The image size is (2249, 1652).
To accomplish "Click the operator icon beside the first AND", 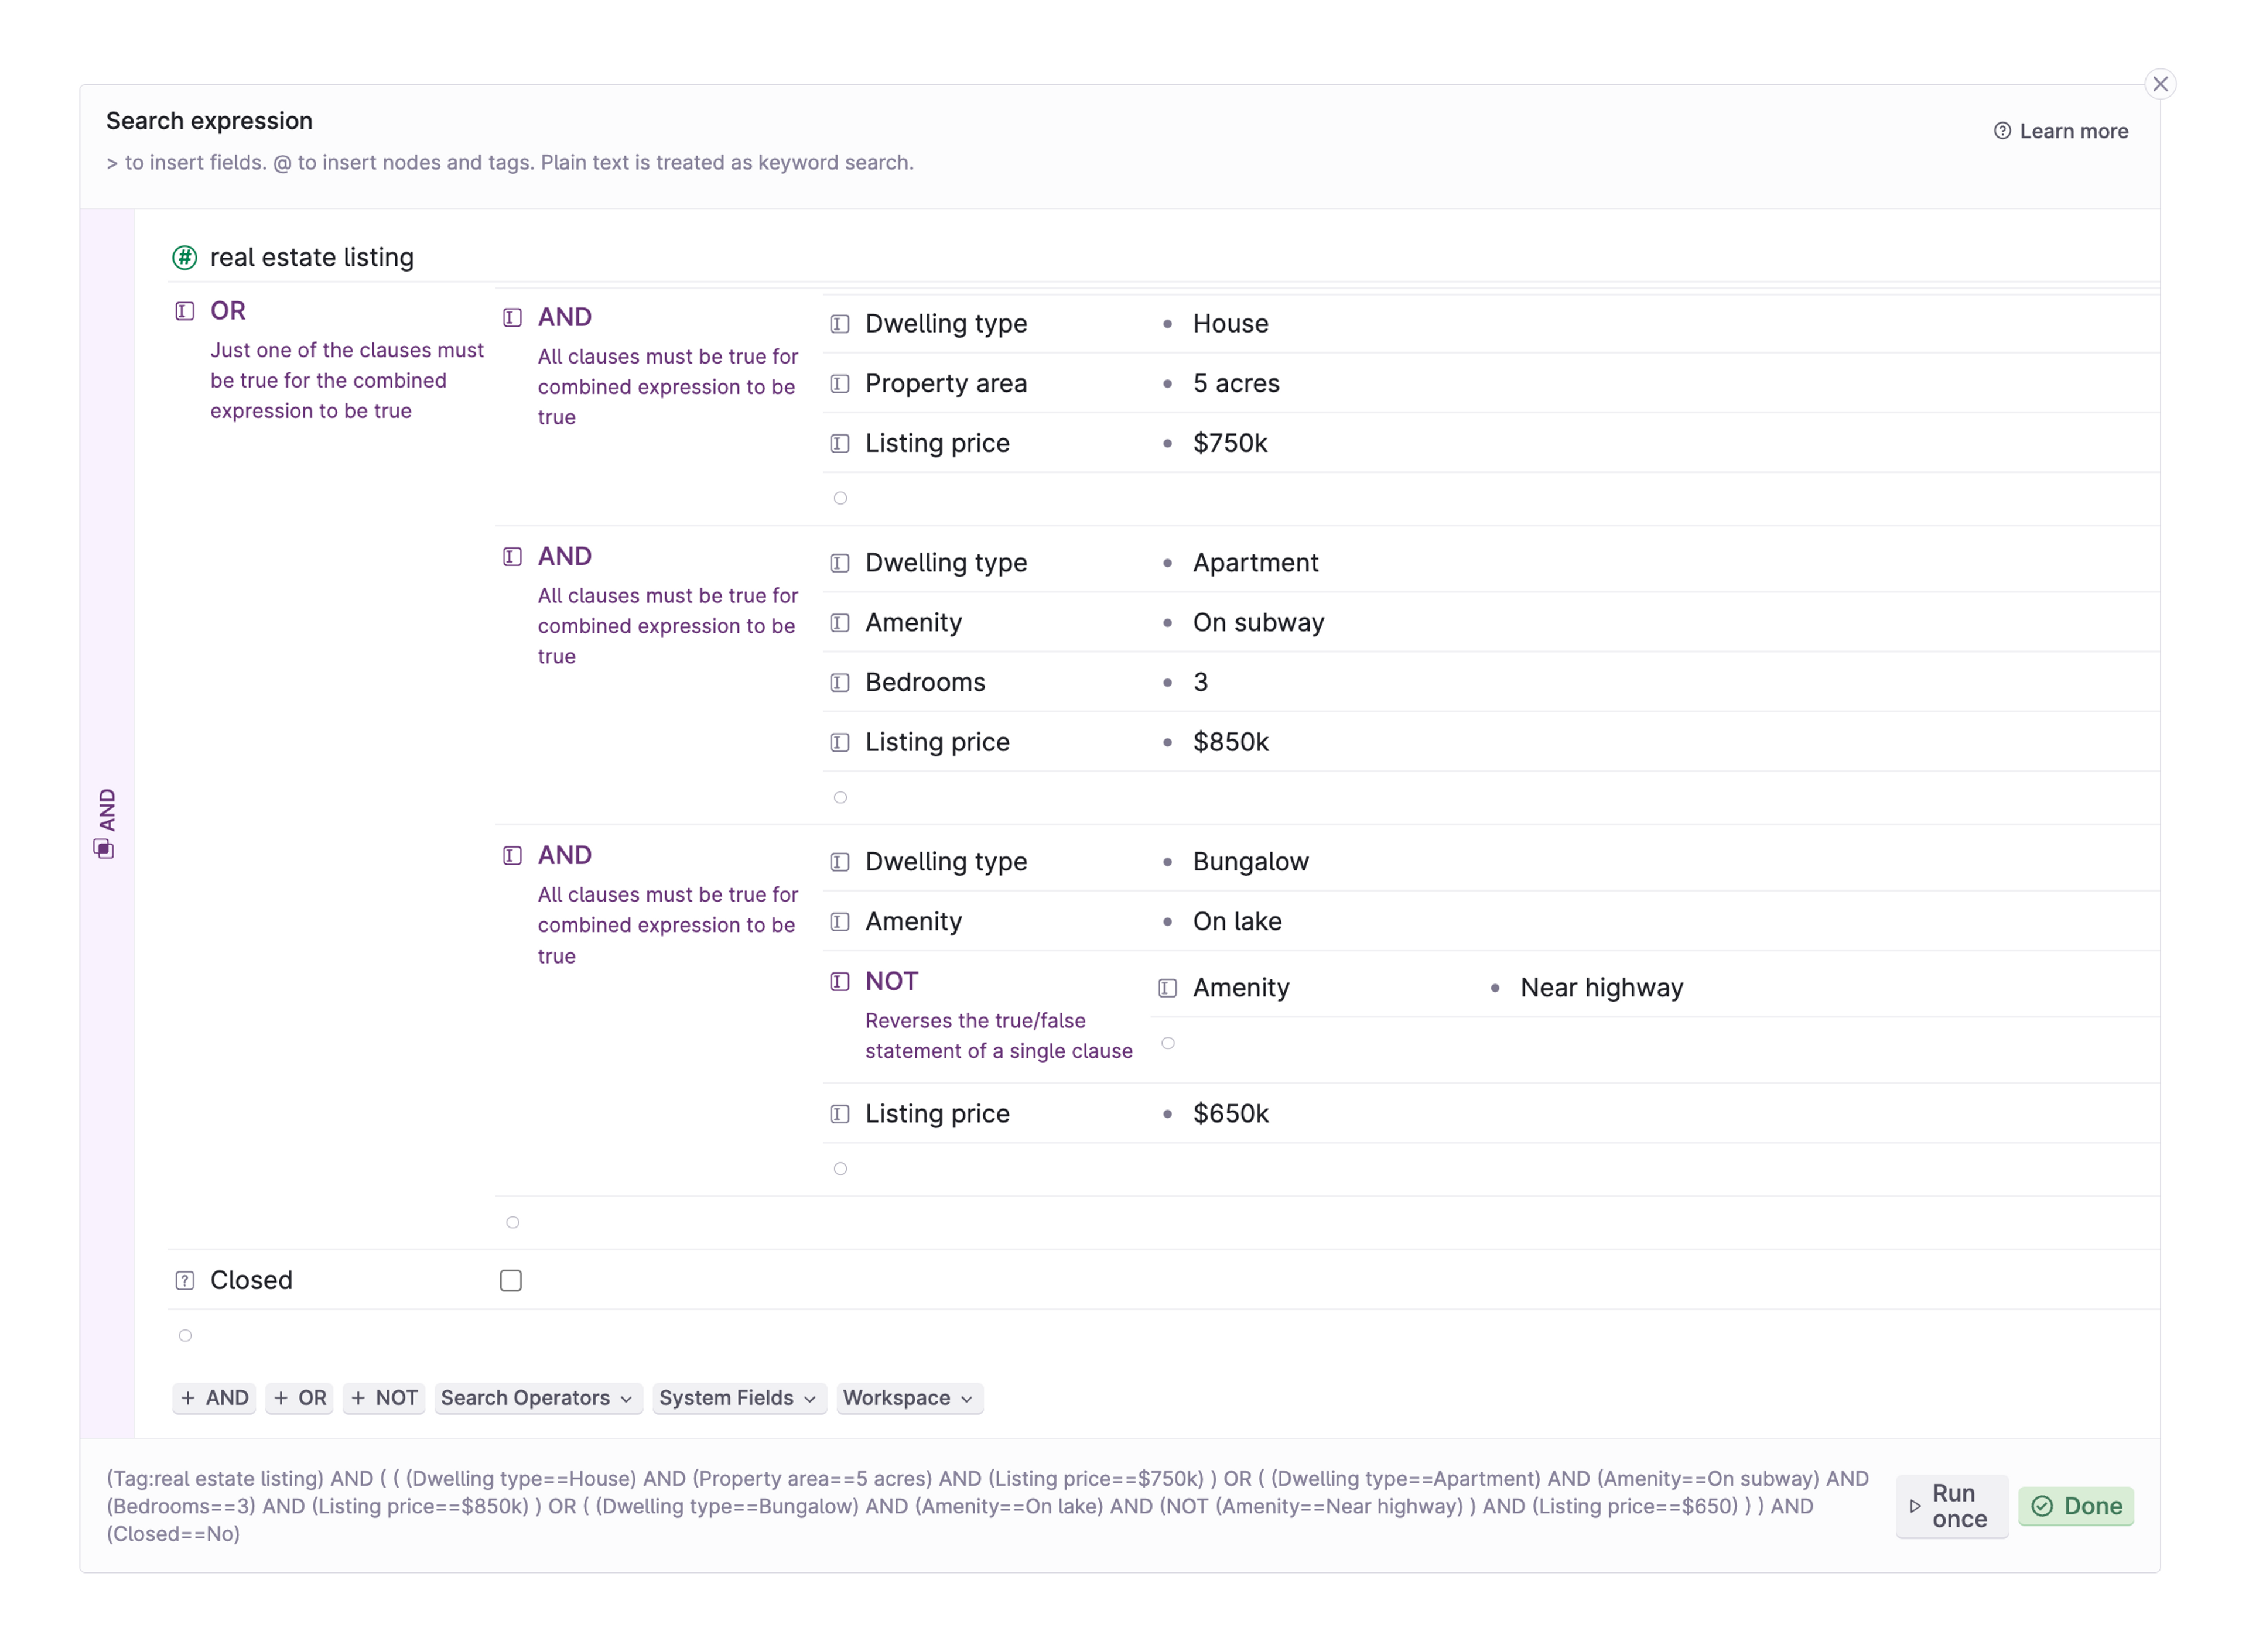I will [x=511, y=317].
